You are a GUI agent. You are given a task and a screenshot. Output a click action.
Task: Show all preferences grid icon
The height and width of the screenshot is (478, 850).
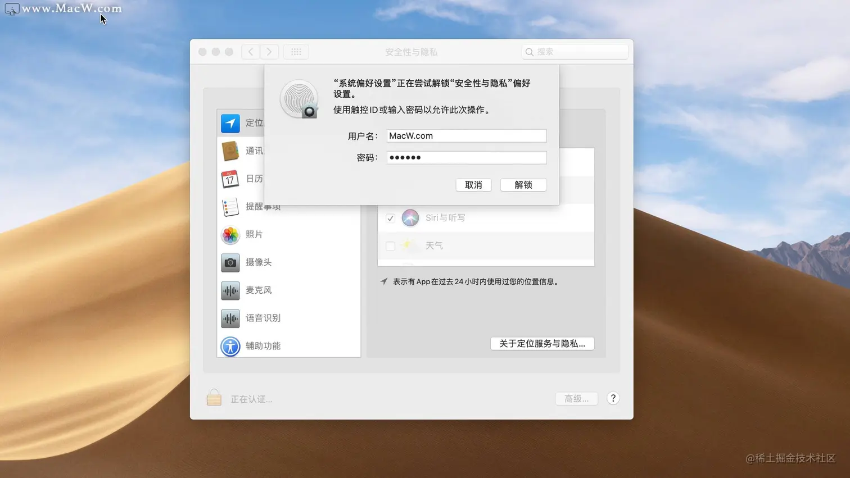click(x=296, y=52)
